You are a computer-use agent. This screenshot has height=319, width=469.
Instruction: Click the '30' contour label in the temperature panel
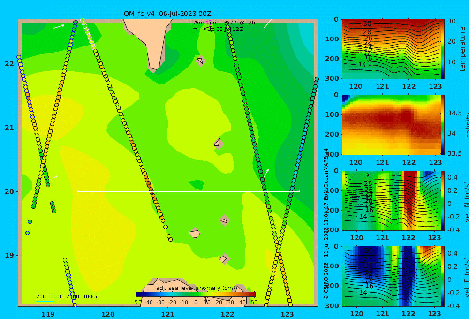click(367, 23)
